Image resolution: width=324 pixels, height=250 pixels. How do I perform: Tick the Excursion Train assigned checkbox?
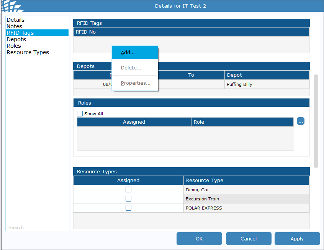[128, 199]
